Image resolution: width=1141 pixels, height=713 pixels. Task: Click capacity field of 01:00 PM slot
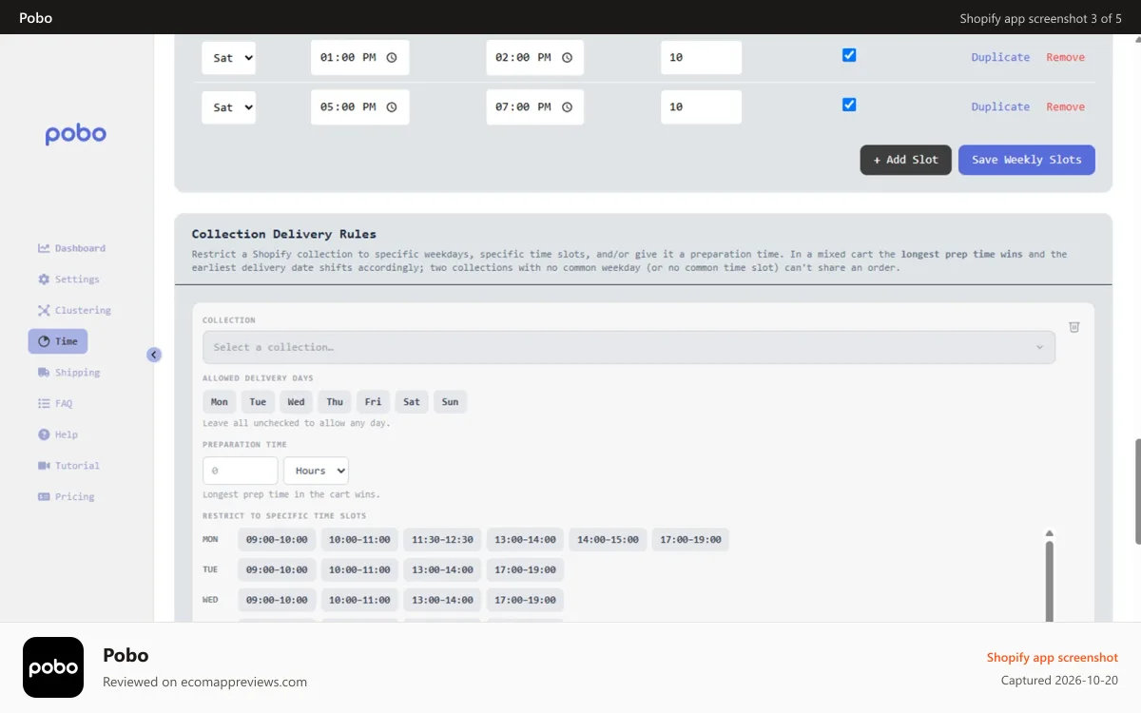point(702,58)
